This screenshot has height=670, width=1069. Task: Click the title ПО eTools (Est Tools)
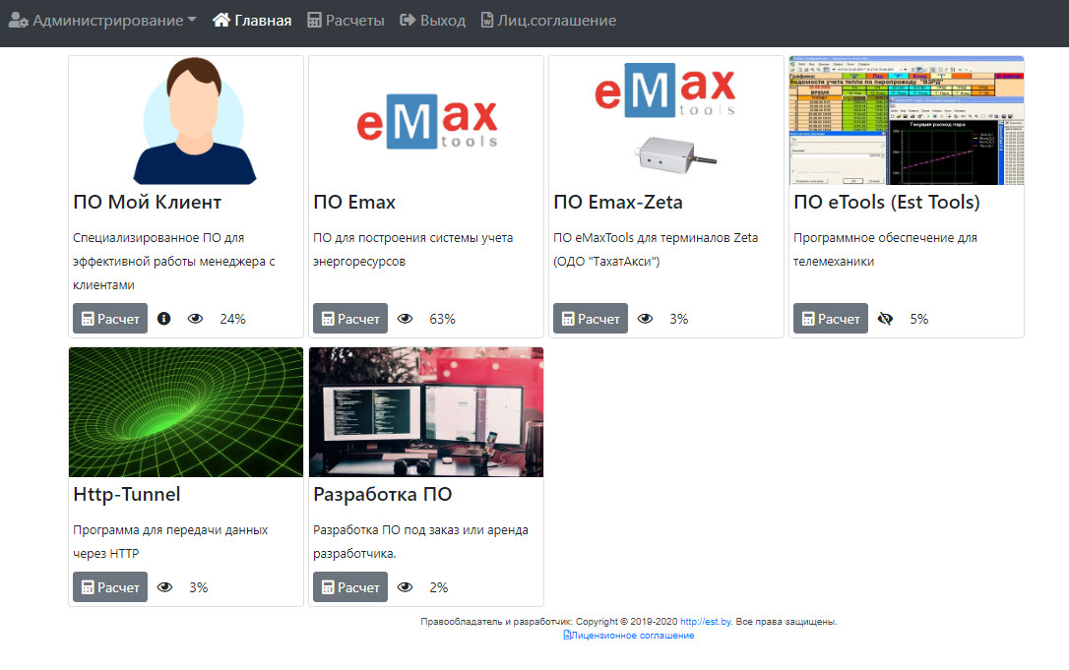pyautogui.click(x=886, y=203)
